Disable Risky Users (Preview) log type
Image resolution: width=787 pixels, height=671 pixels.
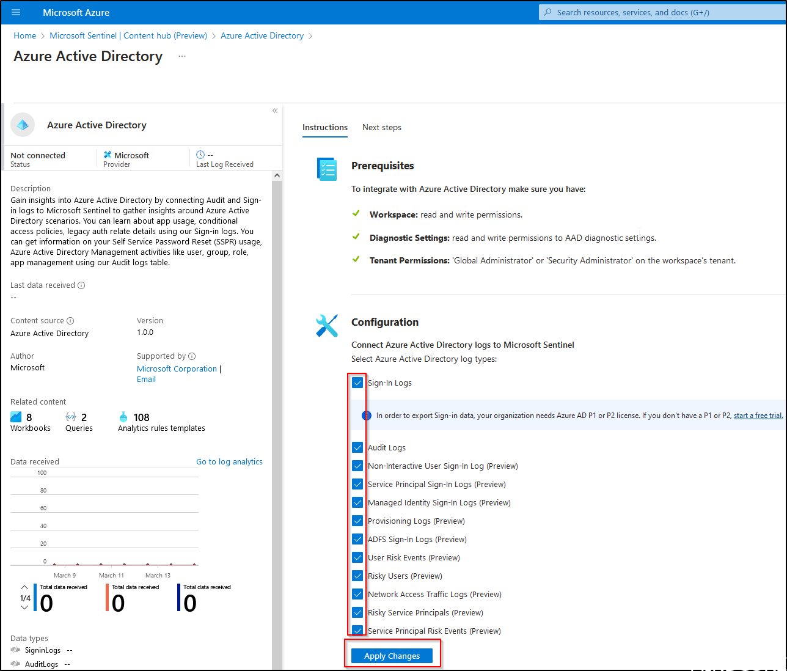[357, 576]
